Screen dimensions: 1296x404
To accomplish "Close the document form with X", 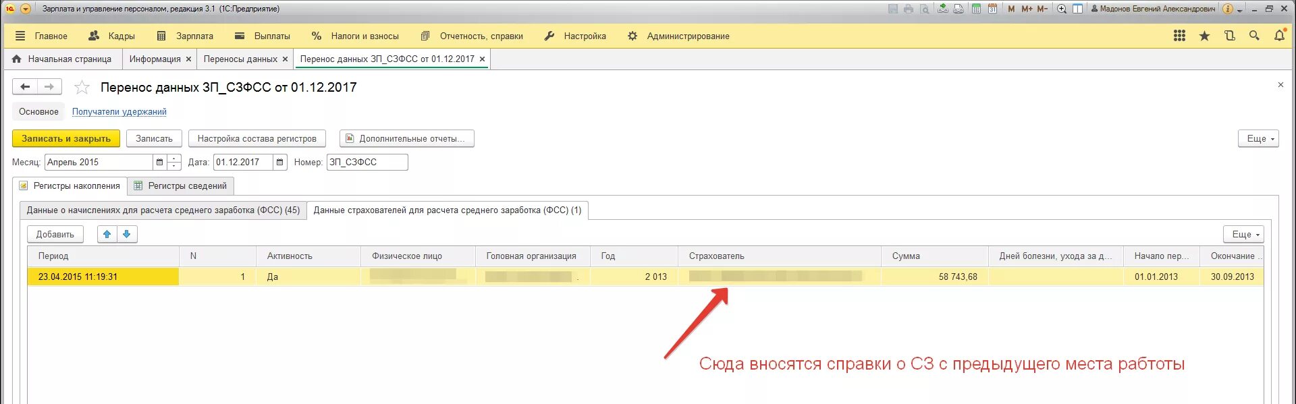I will 1280,85.
